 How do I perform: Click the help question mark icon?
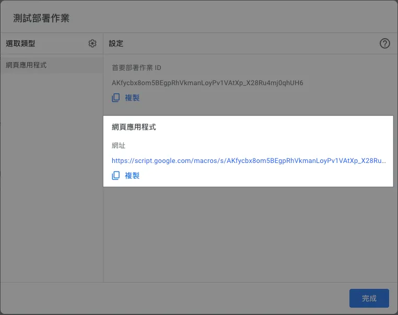385,43
